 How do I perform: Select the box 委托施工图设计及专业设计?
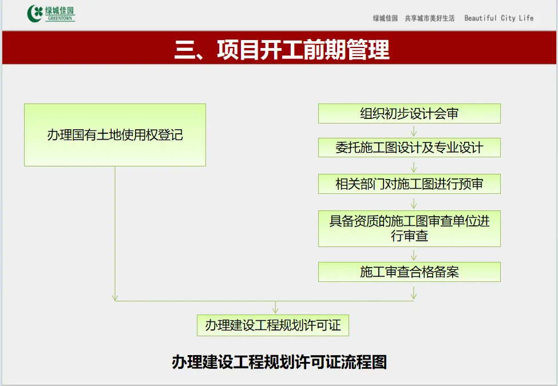(409, 148)
